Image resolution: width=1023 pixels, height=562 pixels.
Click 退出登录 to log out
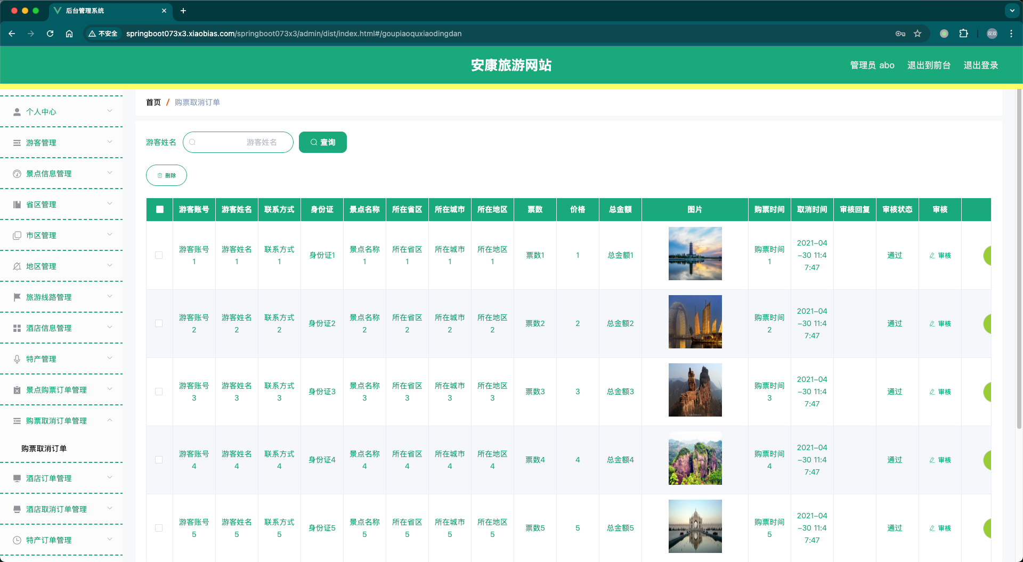tap(981, 65)
